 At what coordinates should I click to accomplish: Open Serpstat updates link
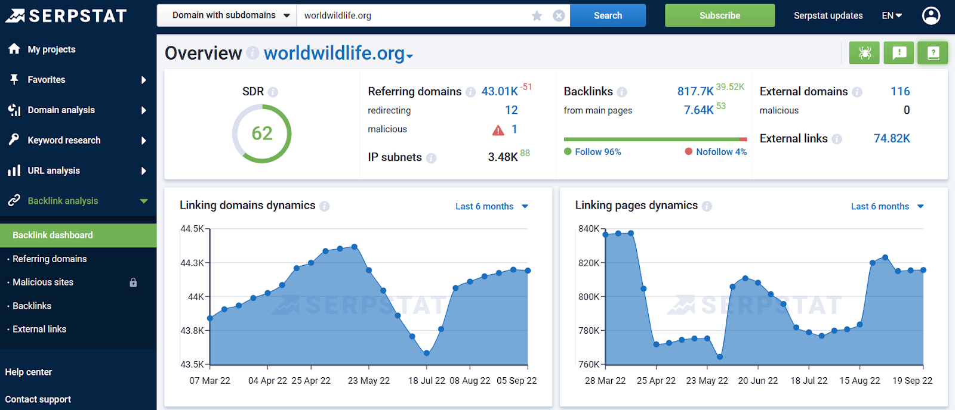[x=828, y=15]
